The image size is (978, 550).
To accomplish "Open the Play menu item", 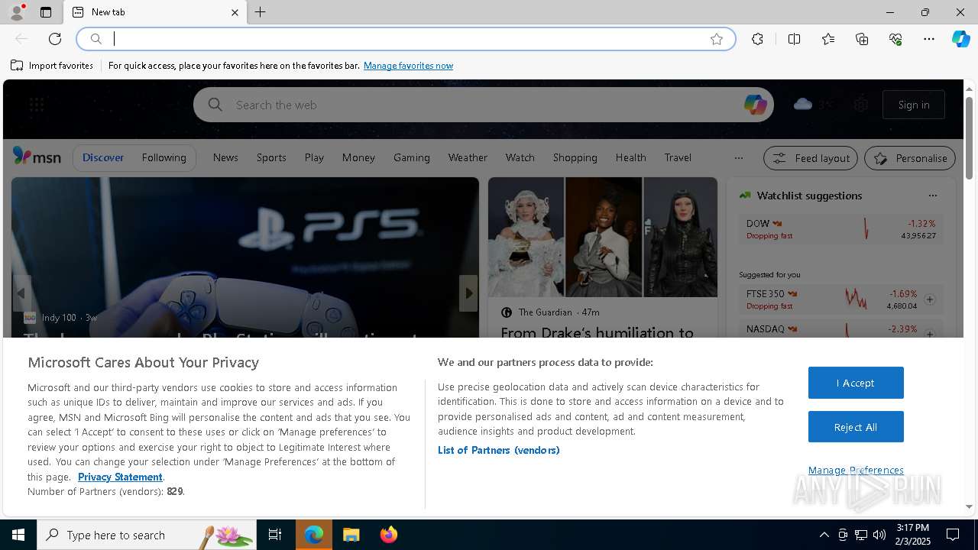I will point(314,157).
